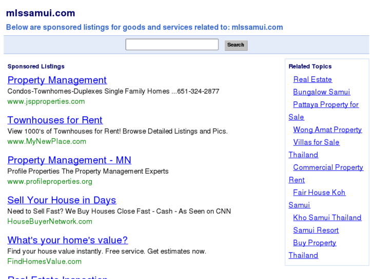The image size is (373, 279).
Task: Go to www.profileproperties.org URL
Action: tap(50, 181)
